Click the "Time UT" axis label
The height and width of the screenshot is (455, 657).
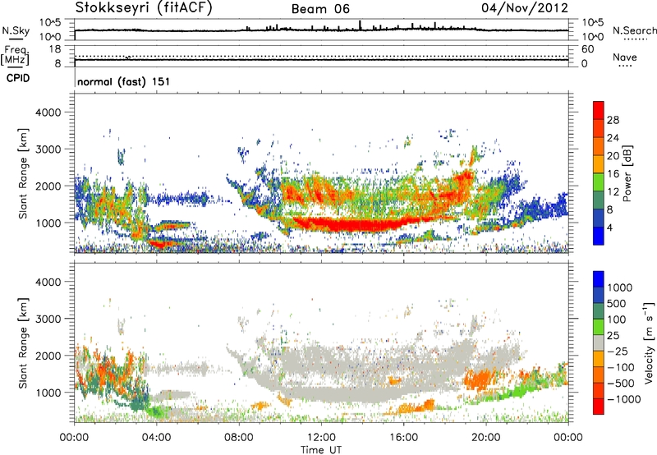[x=321, y=450]
